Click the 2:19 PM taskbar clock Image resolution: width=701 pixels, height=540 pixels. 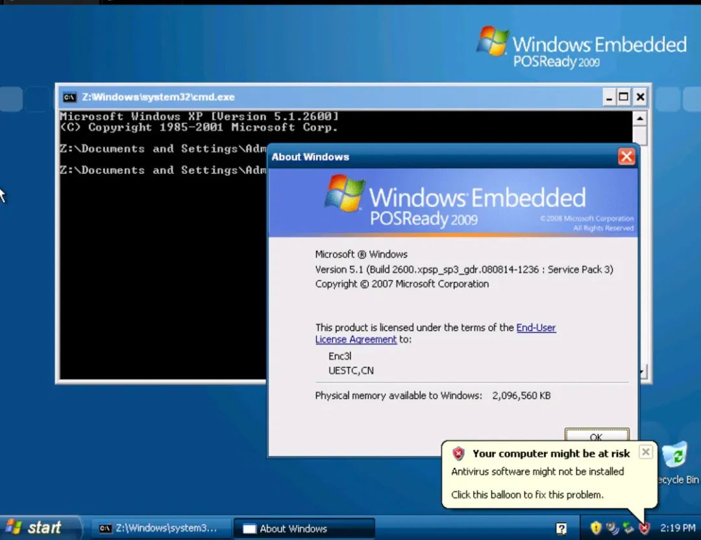pos(677,528)
